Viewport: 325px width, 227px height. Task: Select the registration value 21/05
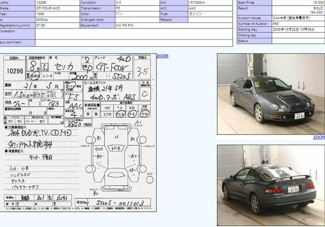41,25
